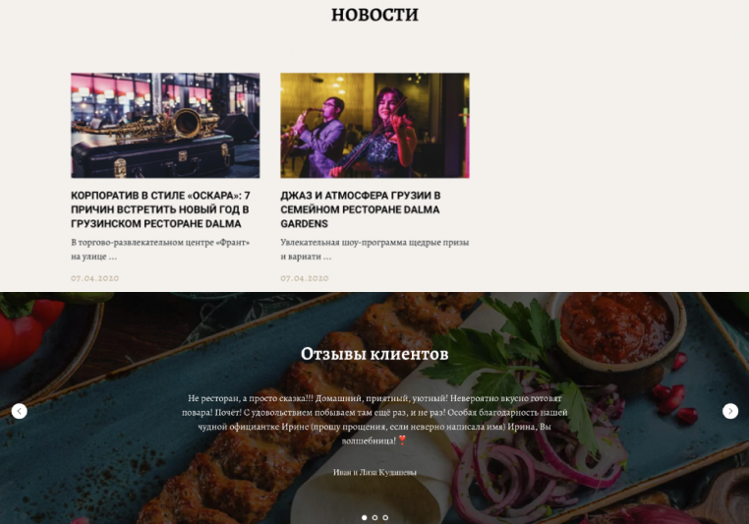Screen dimensions: 749x524
Task: Click the previous review arrow icon
Action: tap(19, 411)
